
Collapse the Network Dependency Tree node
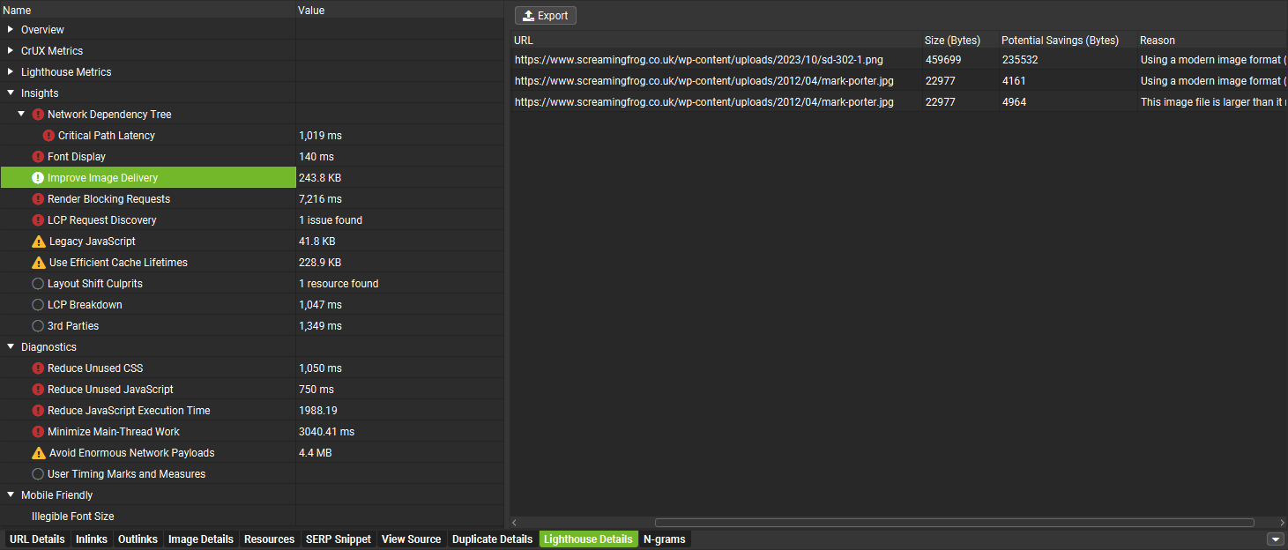21,115
